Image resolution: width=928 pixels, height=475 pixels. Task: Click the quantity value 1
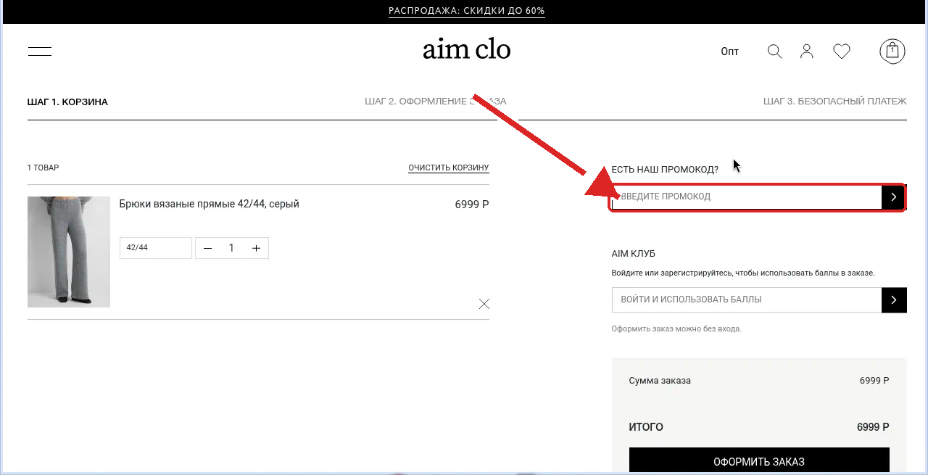pos(231,248)
